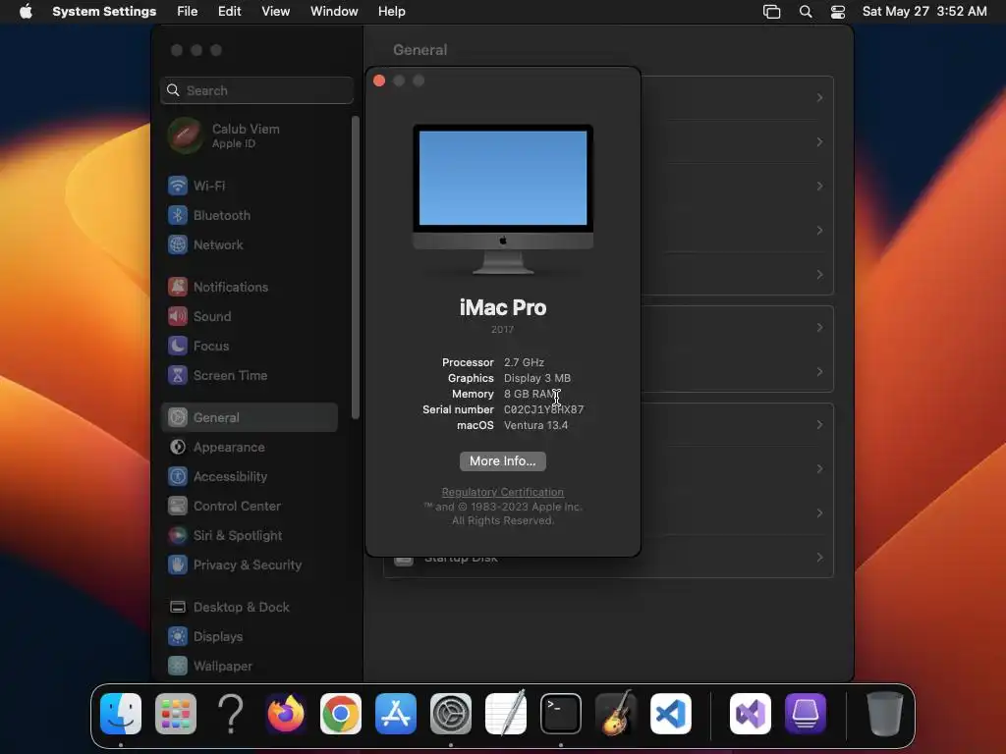The width and height of the screenshot is (1006, 754).
Task: Close the About This Mac window
Action: click(379, 81)
